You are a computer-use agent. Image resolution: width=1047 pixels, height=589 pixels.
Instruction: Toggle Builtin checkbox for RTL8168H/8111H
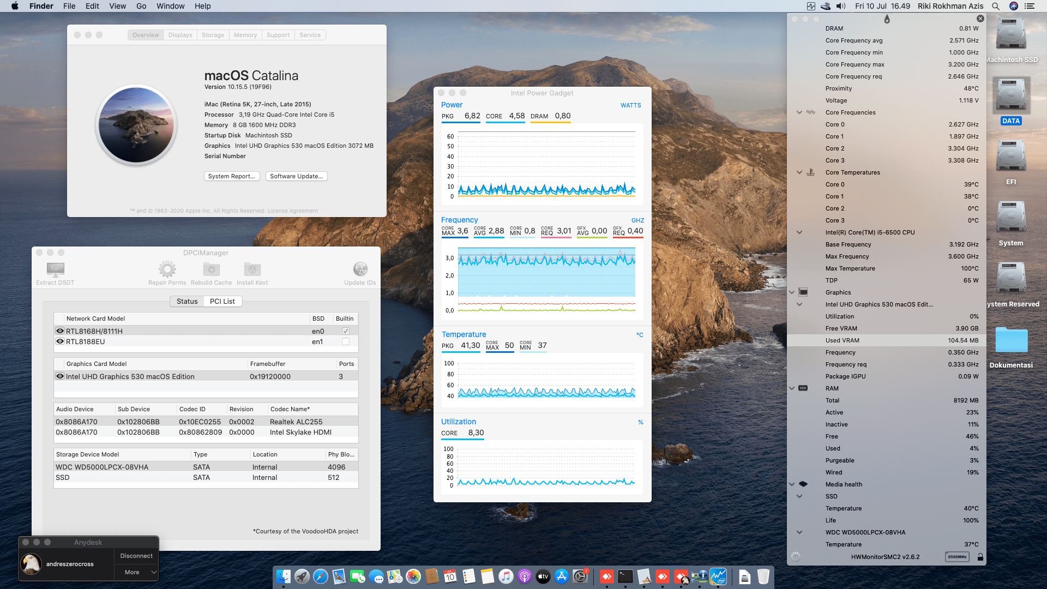point(345,331)
